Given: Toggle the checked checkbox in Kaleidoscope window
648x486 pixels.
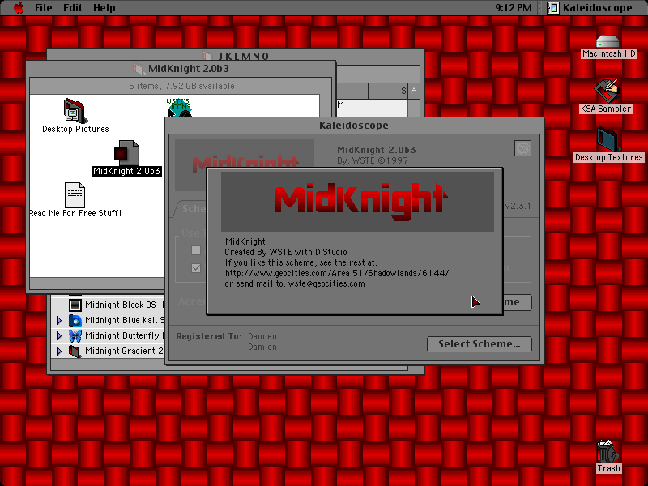Looking at the screenshot, I should click(x=196, y=268).
